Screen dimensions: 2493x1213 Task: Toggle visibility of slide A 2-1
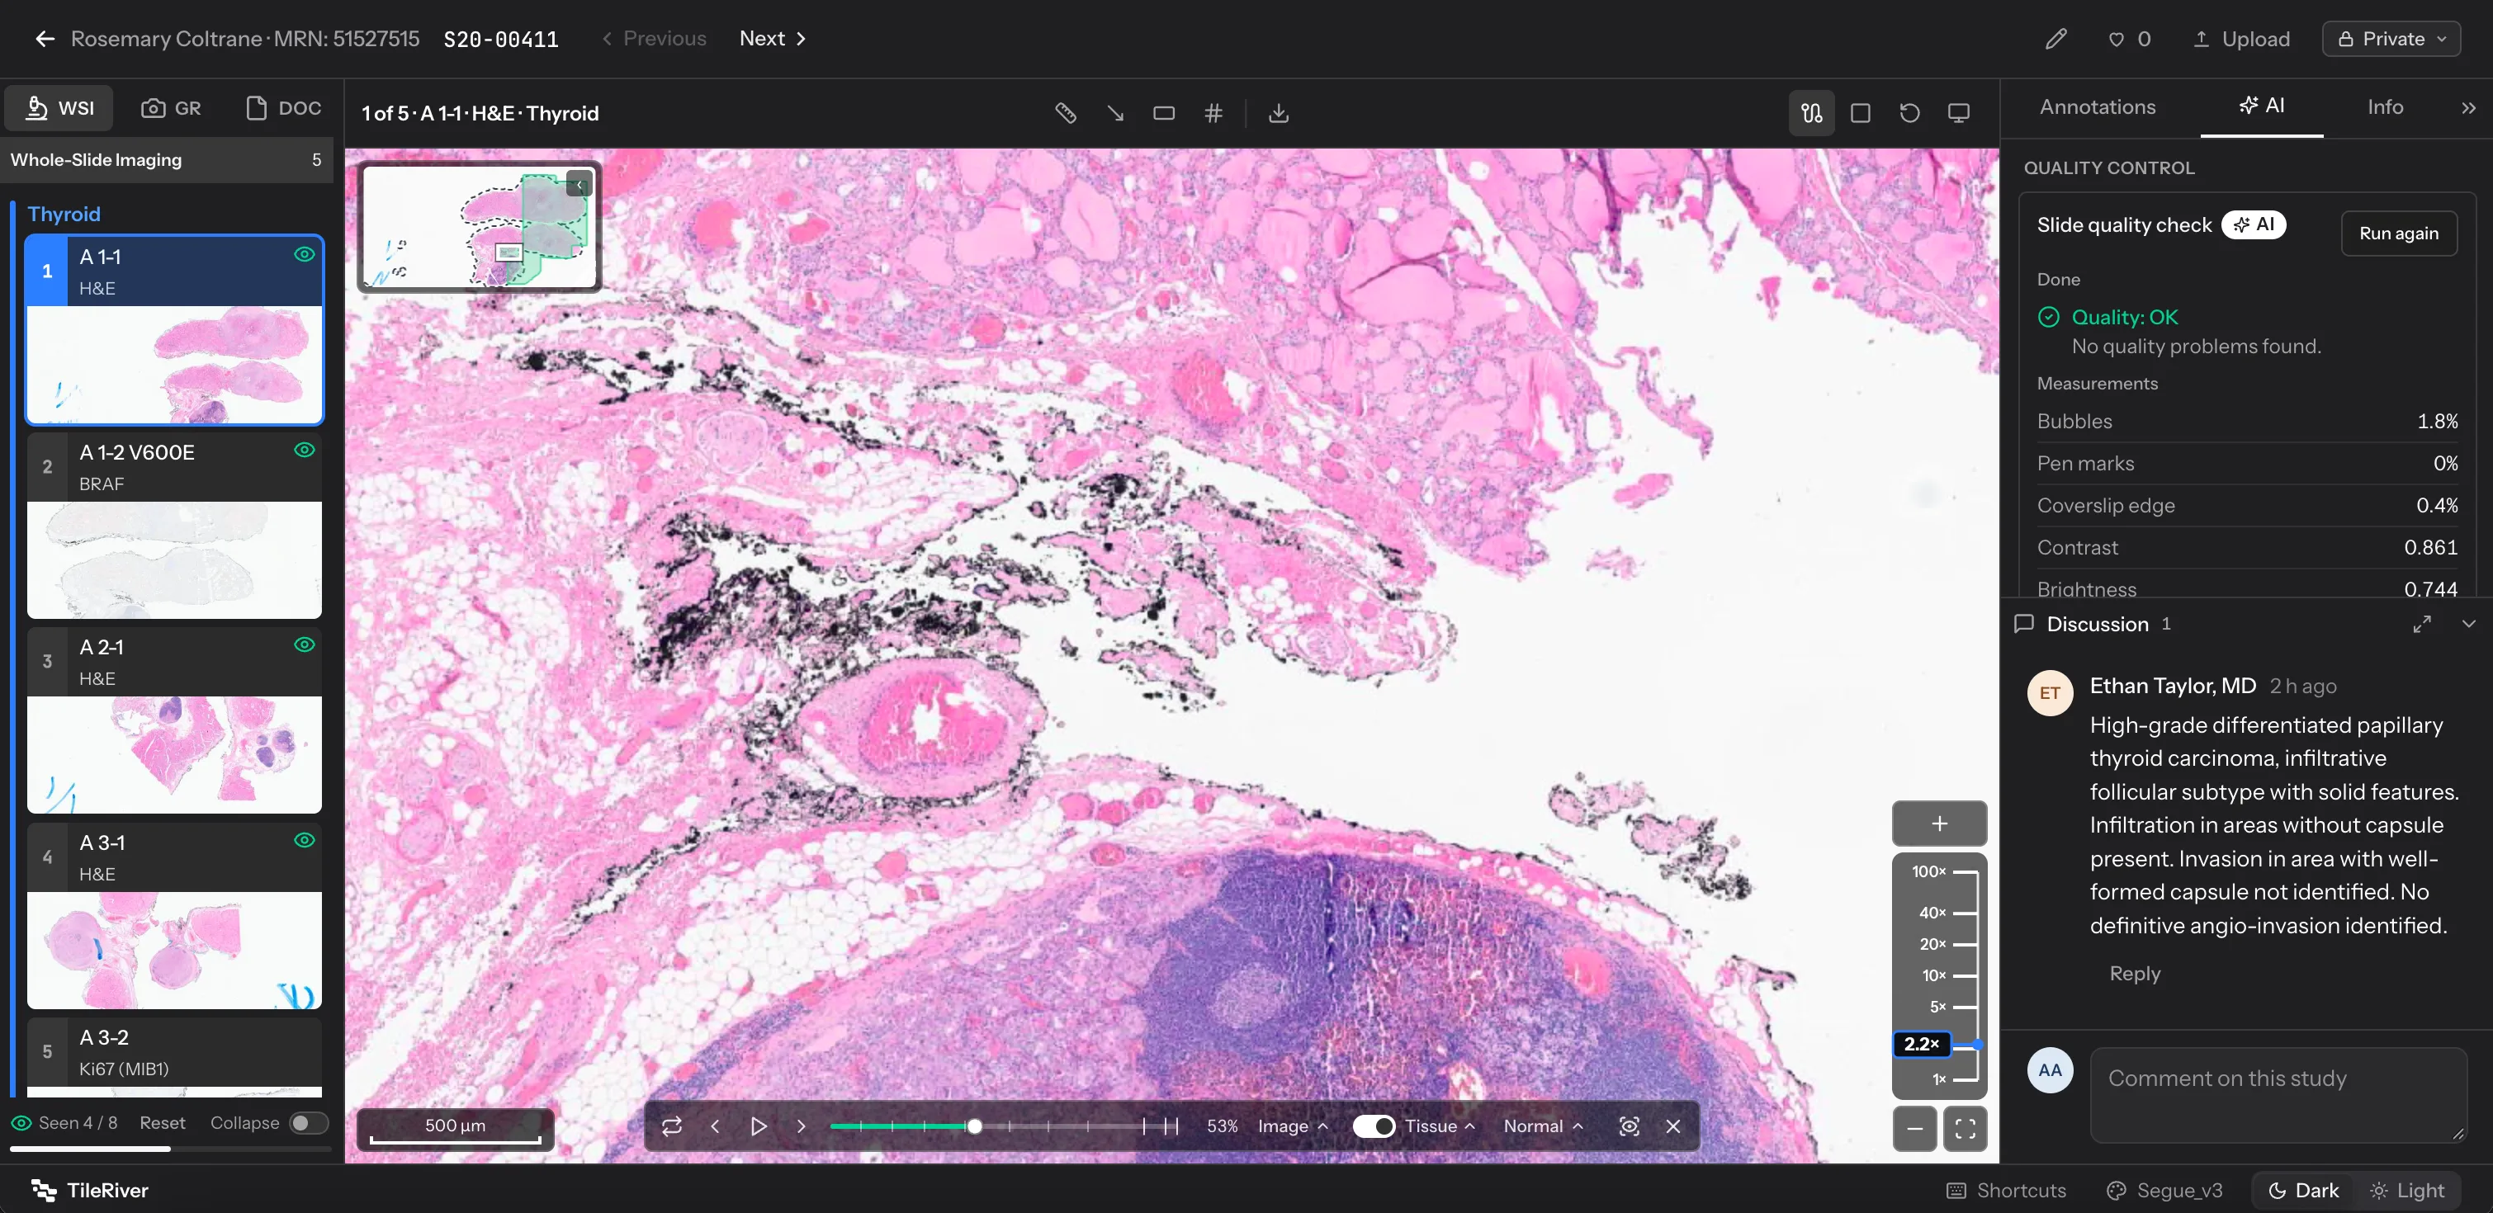coord(304,644)
